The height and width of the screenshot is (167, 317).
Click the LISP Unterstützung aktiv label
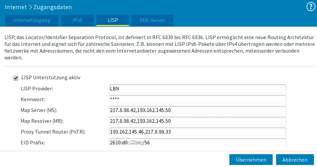[51, 78]
